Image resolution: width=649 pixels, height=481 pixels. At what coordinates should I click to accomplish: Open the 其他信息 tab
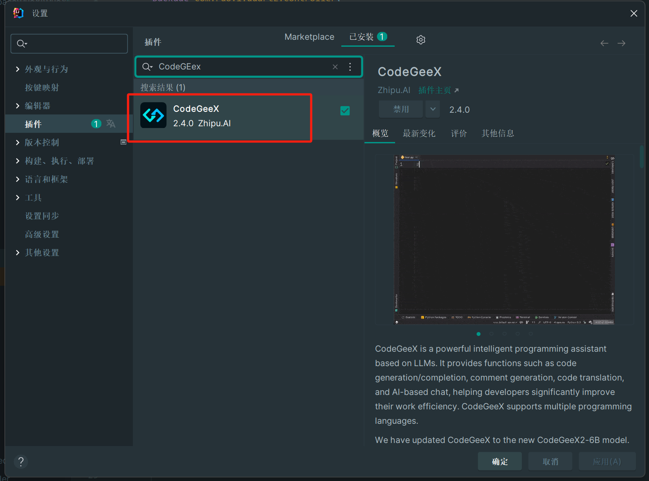click(x=498, y=133)
